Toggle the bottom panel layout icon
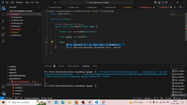187x105 pixels. tap(159, 2)
